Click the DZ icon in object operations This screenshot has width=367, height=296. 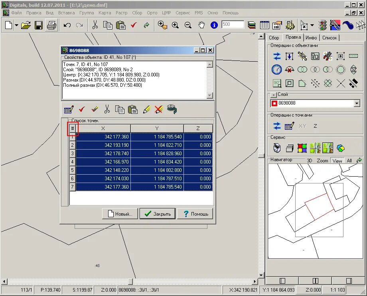click(353, 70)
